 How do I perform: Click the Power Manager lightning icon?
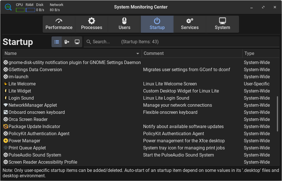coord(5,141)
